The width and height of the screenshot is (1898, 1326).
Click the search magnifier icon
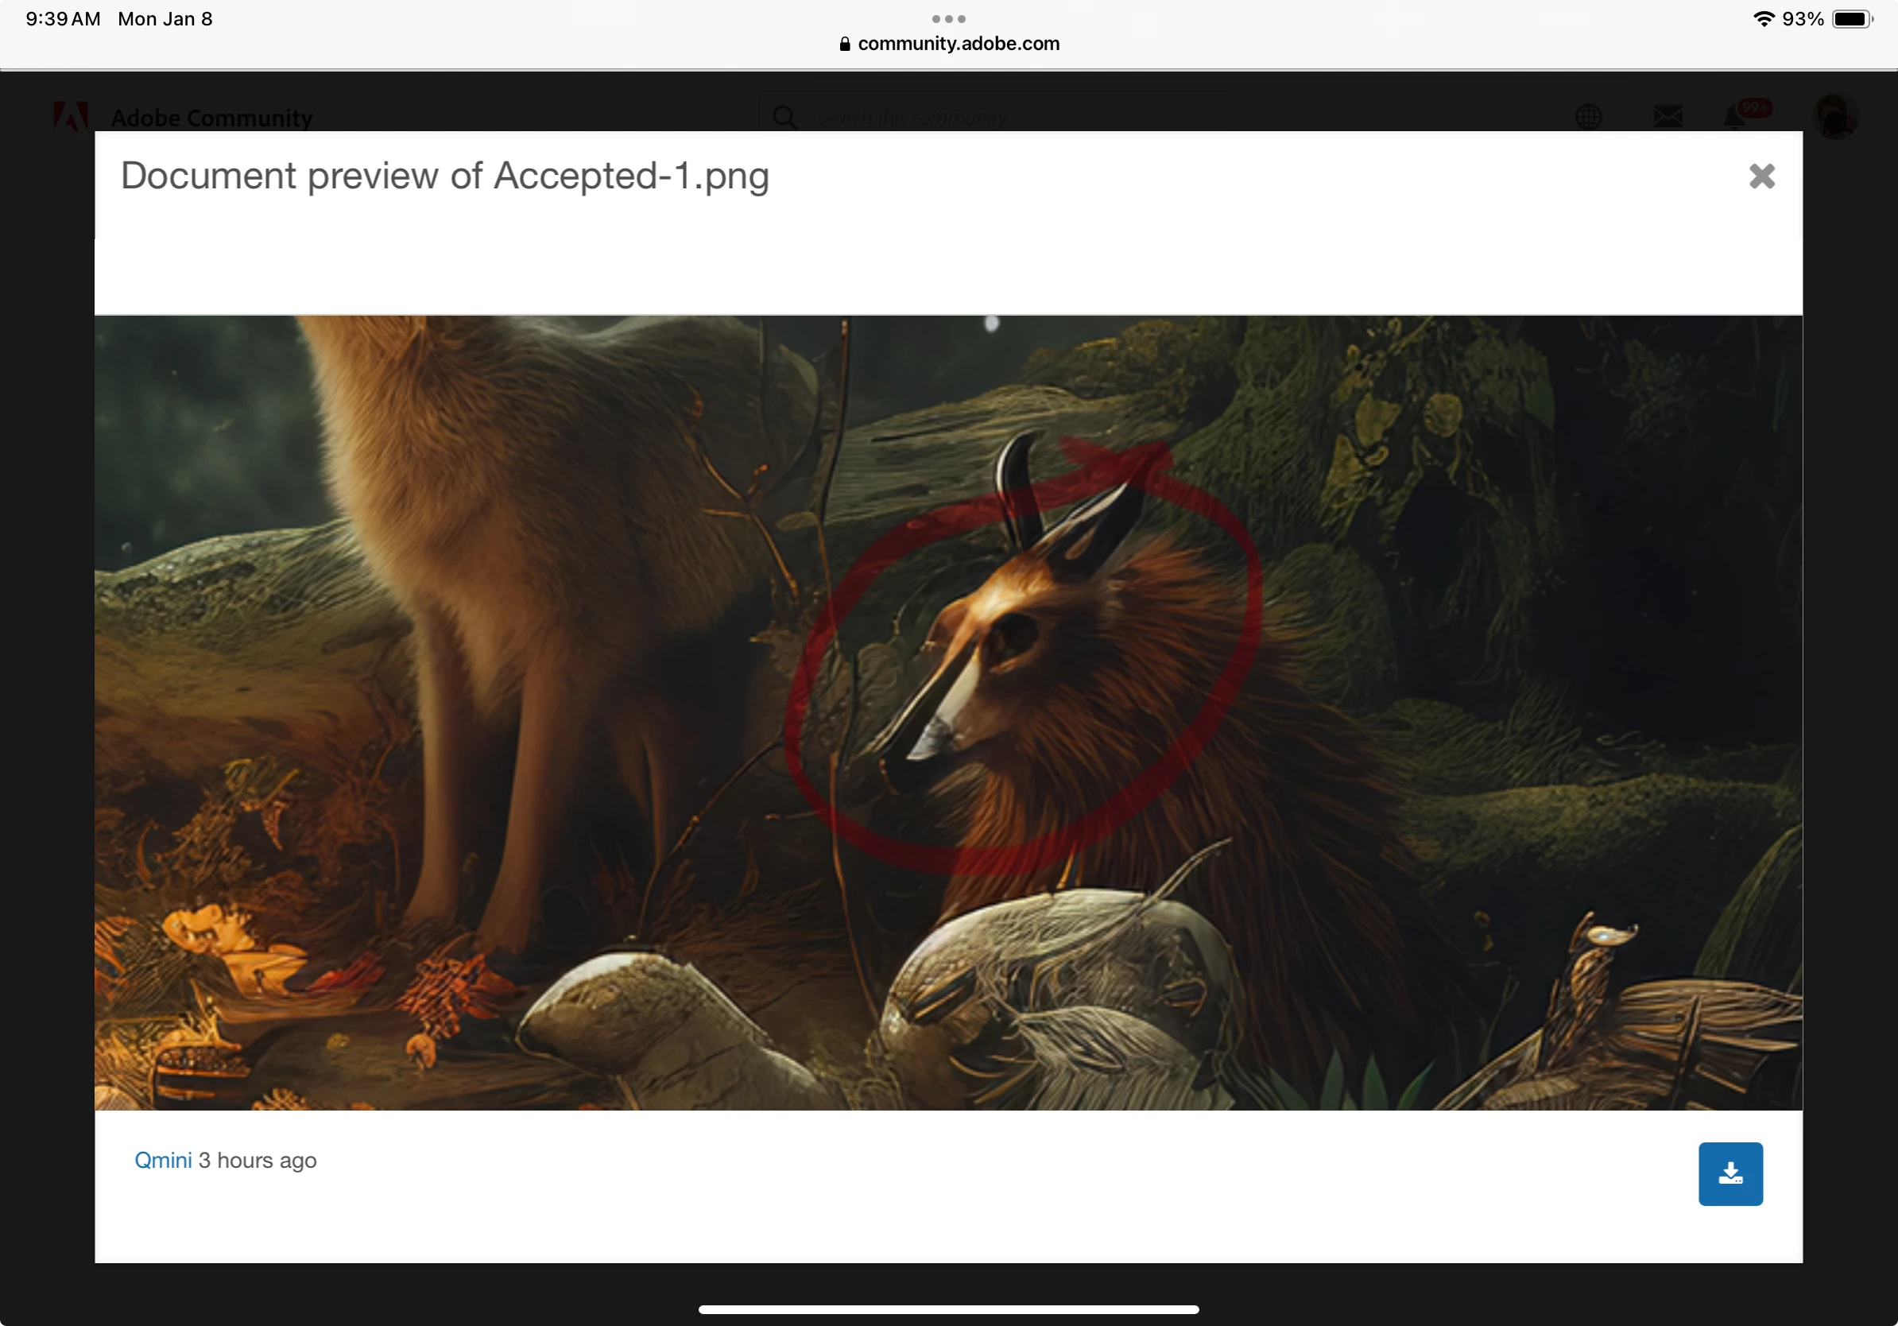[784, 118]
